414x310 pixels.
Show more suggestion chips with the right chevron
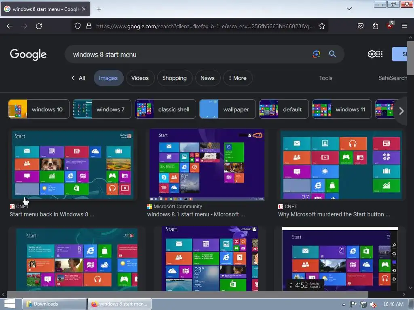click(401, 111)
